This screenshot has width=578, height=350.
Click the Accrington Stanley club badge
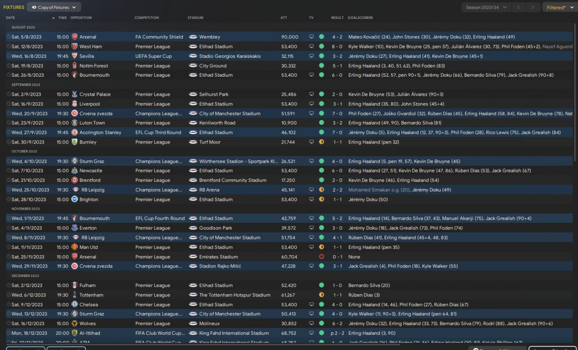[x=75, y=132]
